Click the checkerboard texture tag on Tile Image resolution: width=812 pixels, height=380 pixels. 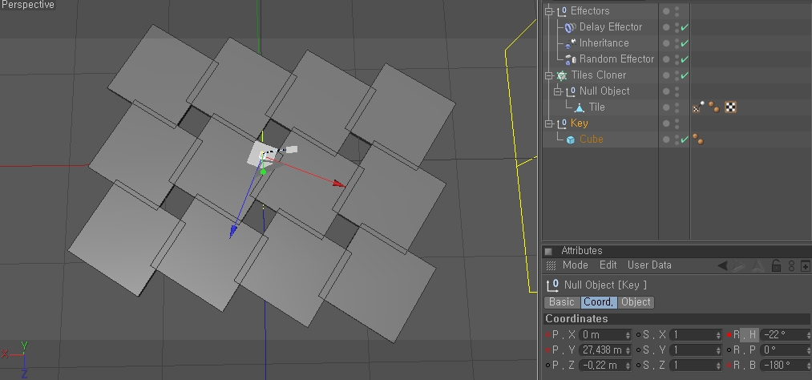[x=731, y=107]
